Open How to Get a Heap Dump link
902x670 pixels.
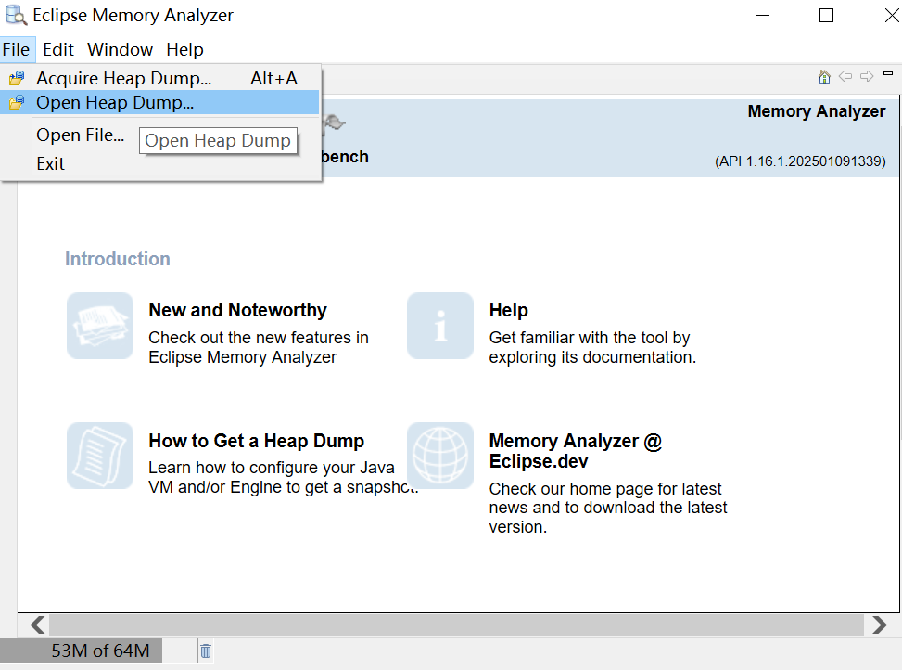257,441
